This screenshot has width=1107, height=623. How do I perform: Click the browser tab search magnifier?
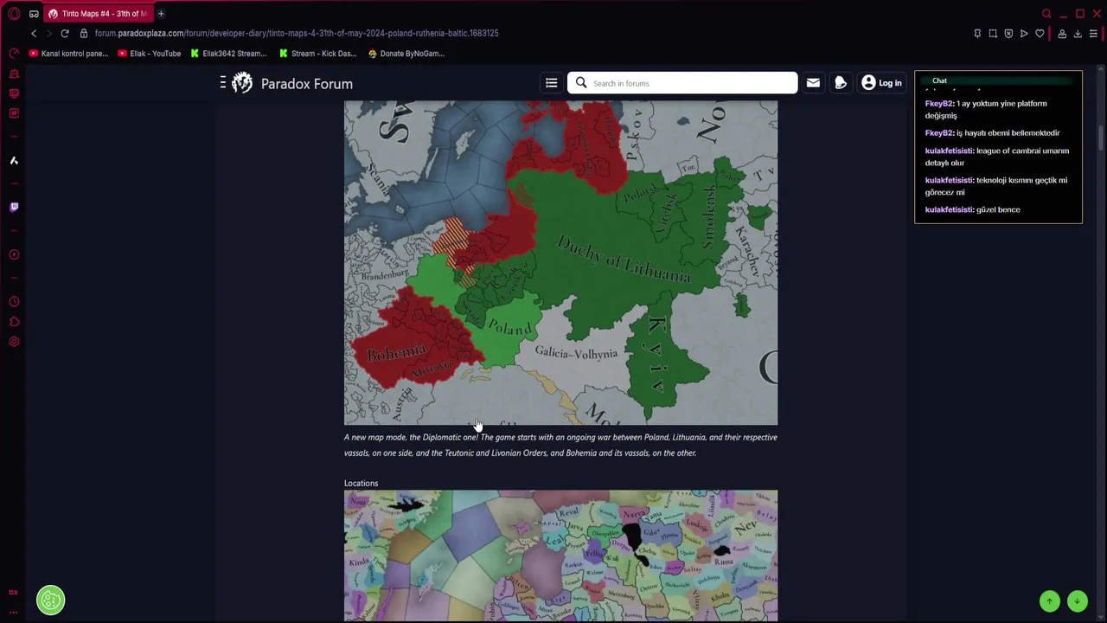[1046, 14]
